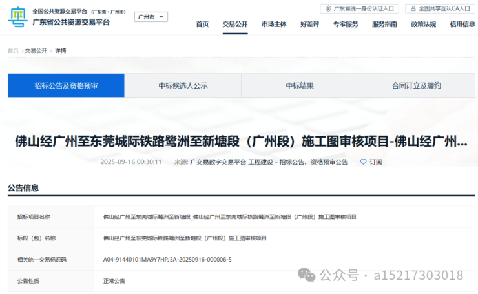Screen dimensions: 478x294
Task: Select the 招标公告及资格预审 tab
Action: (x=66, y=85)
